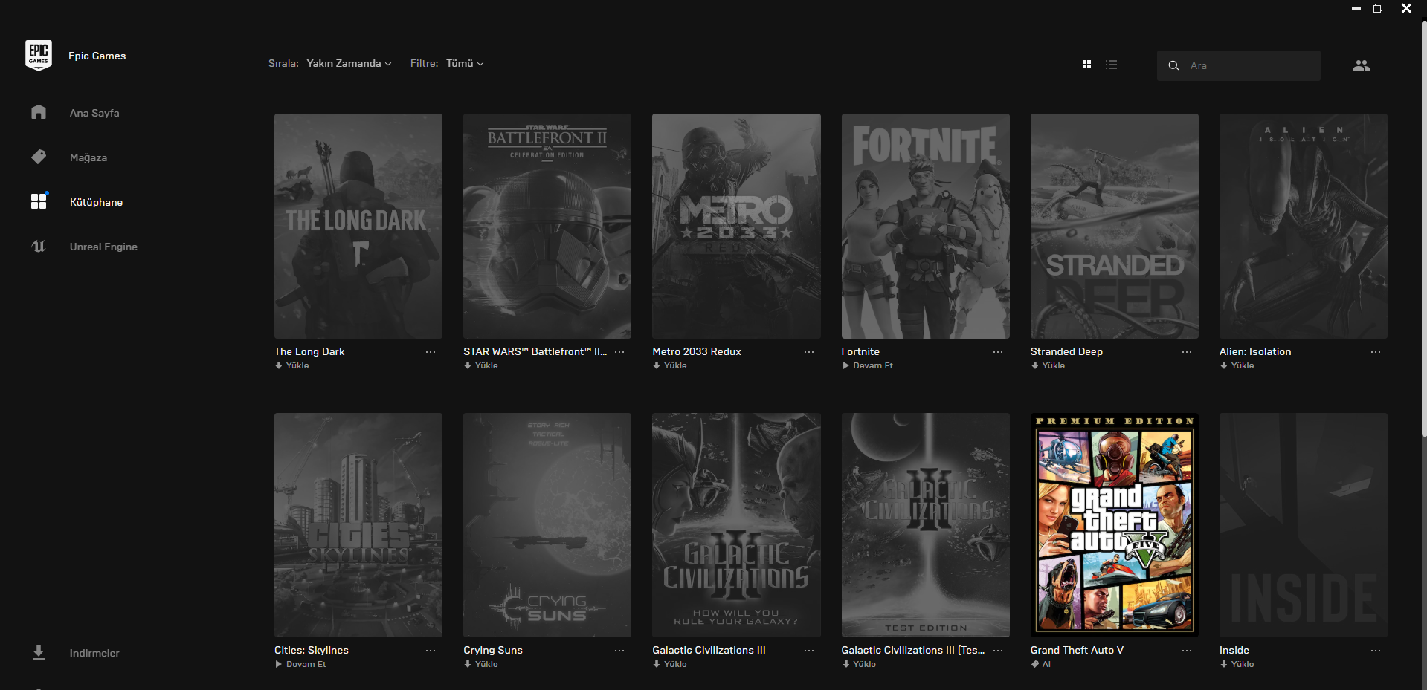This screenshot has width=1427, height=690.
Task: Click the Alien: Isolation title text
Action: click(x=1255, y=351)
